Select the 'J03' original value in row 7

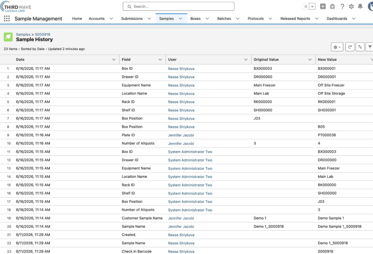(257, 118)
